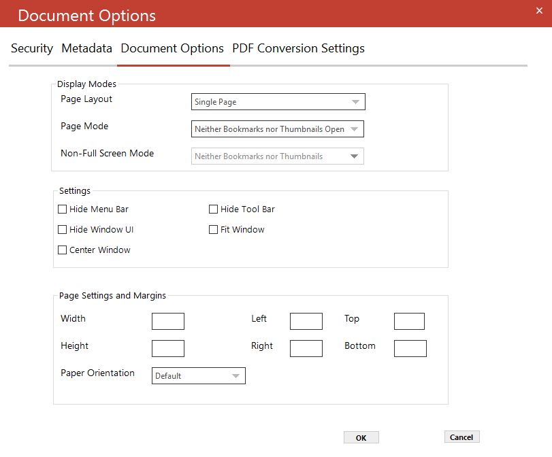Expand the Non-Full Screen Mode dropdown

[x=278, y=156]
